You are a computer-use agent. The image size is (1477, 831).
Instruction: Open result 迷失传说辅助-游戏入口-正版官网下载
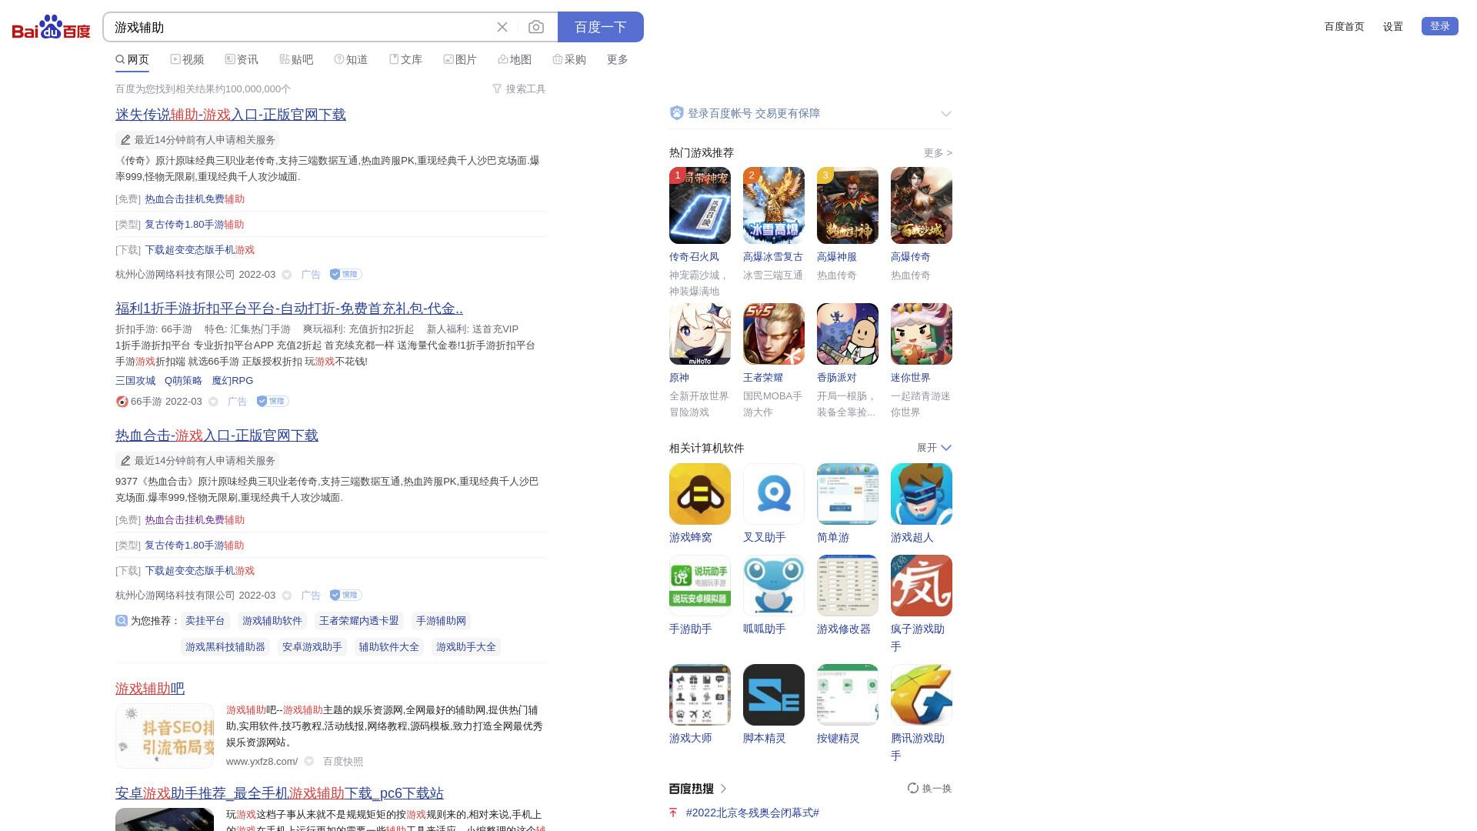click(x=231, y=115)
